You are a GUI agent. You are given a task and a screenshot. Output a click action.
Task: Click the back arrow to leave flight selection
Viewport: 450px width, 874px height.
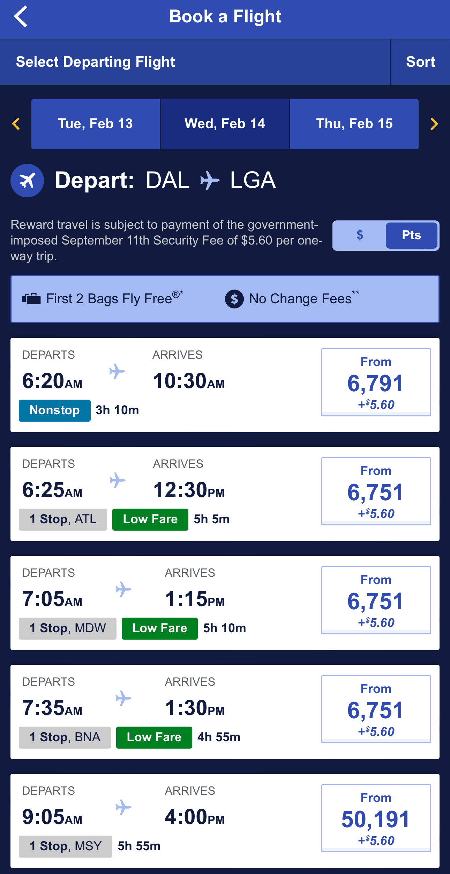(x=22, y=16)
